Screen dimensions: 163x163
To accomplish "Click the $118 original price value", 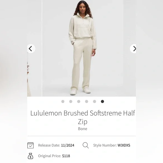I will point(66,156).
